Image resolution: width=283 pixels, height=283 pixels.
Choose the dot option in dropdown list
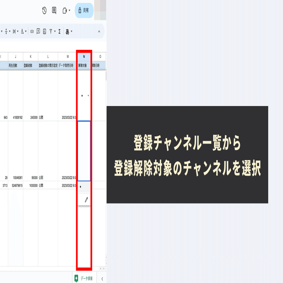84,187
